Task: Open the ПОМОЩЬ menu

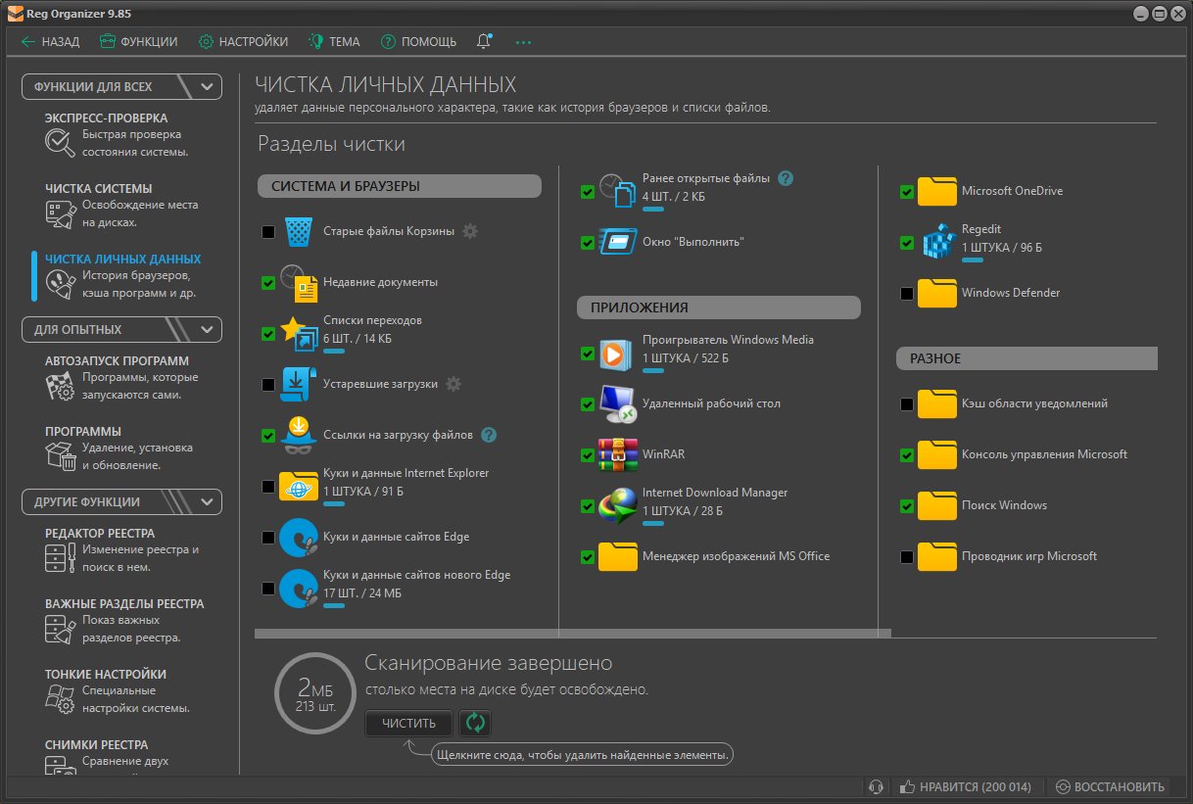Action: click(418, 42)
